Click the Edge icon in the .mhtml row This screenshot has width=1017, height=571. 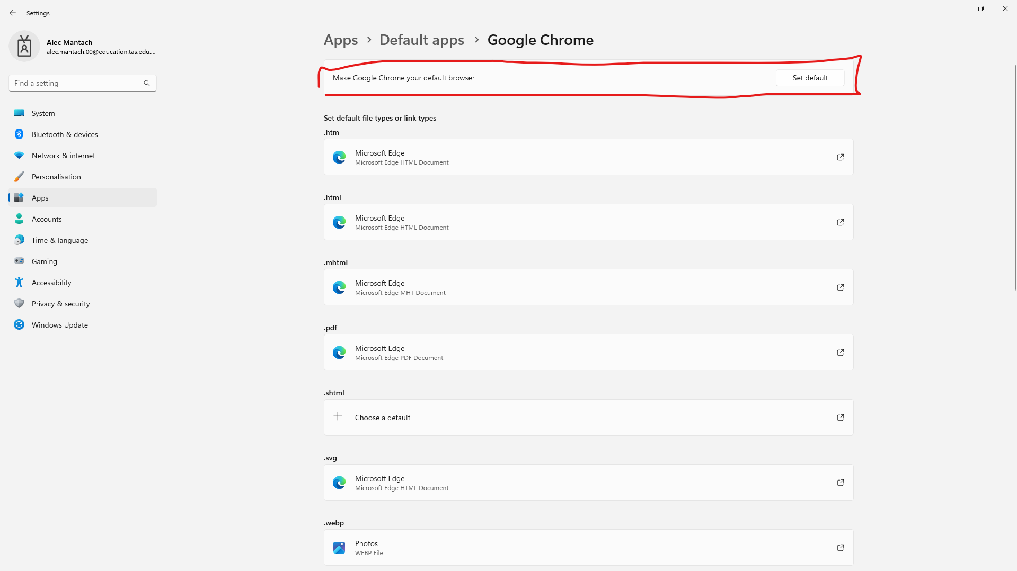(x=339, y=287)
